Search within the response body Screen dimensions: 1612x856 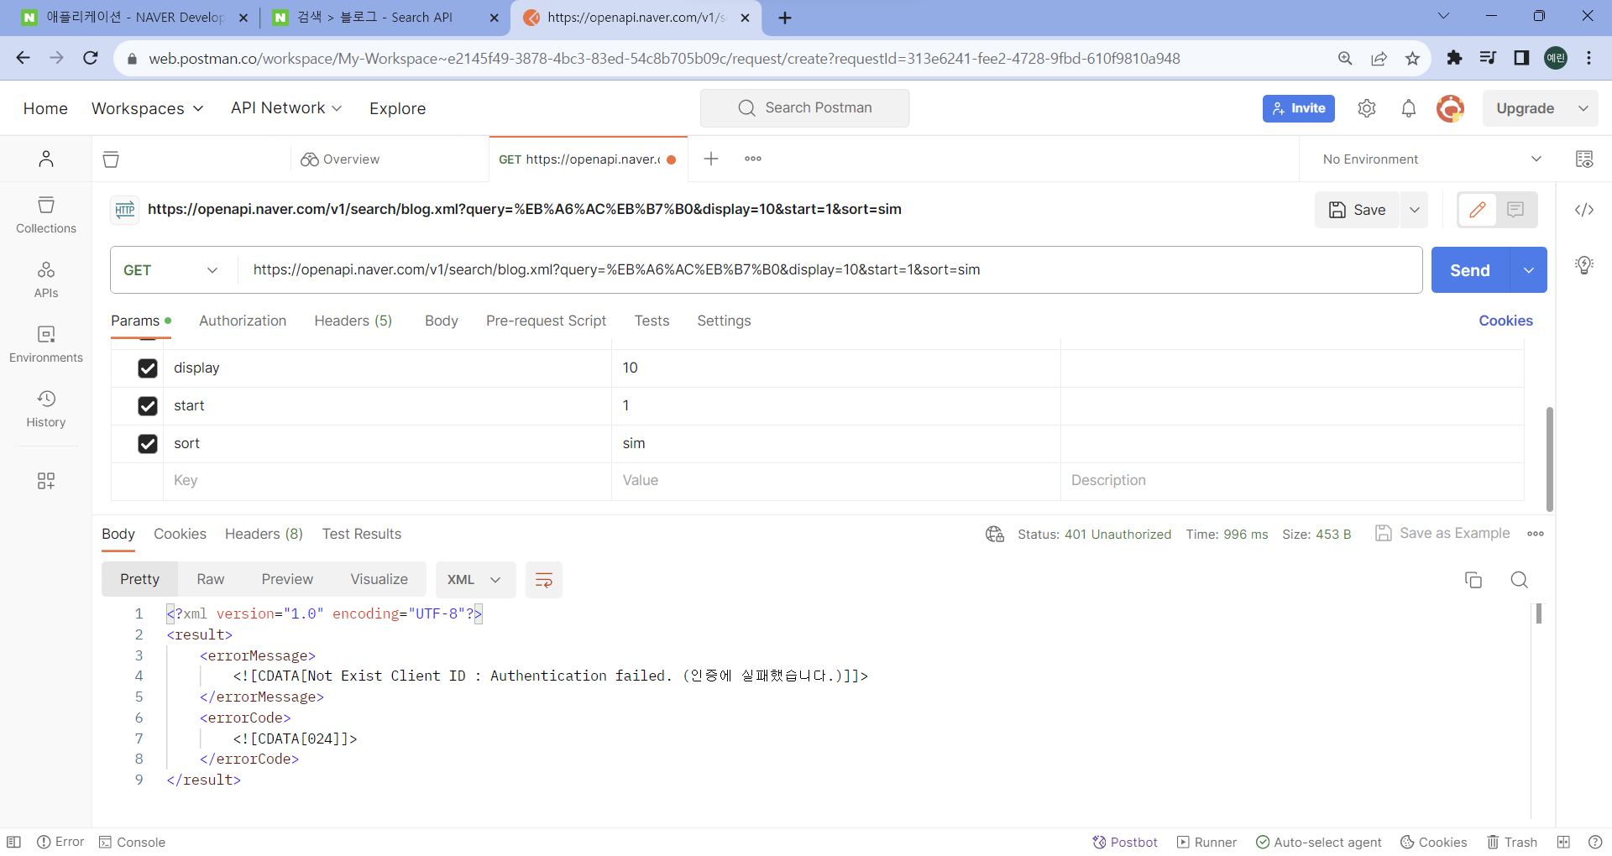click(1519, 580)
